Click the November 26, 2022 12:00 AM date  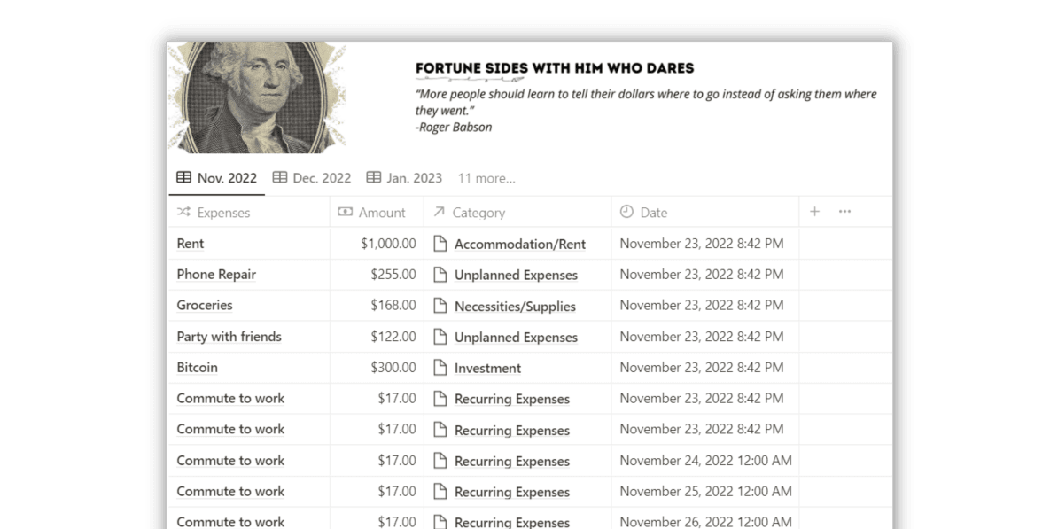coord(706,522)
